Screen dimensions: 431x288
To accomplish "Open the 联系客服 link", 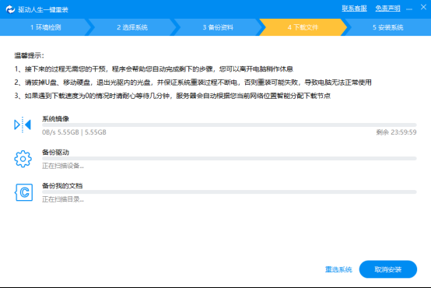I will coord(354,9).
